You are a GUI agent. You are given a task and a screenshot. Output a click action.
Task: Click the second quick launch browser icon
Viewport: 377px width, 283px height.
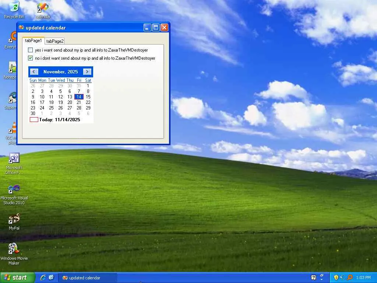(x=51, y=277)
